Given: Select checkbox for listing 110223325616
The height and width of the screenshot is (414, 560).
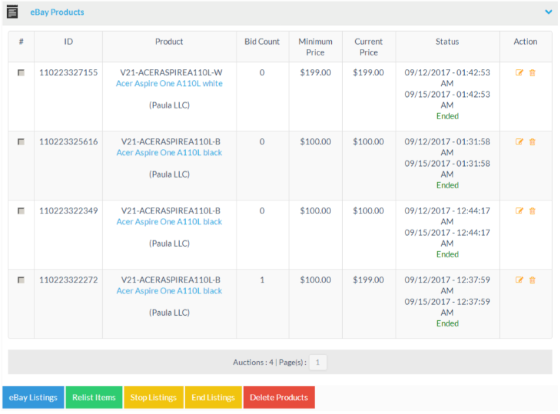Looking at the screenshot, I should pos(21,142).
